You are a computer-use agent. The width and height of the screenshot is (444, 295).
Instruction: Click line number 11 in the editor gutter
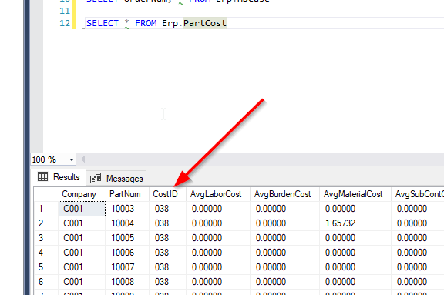(x=65, y=11)
